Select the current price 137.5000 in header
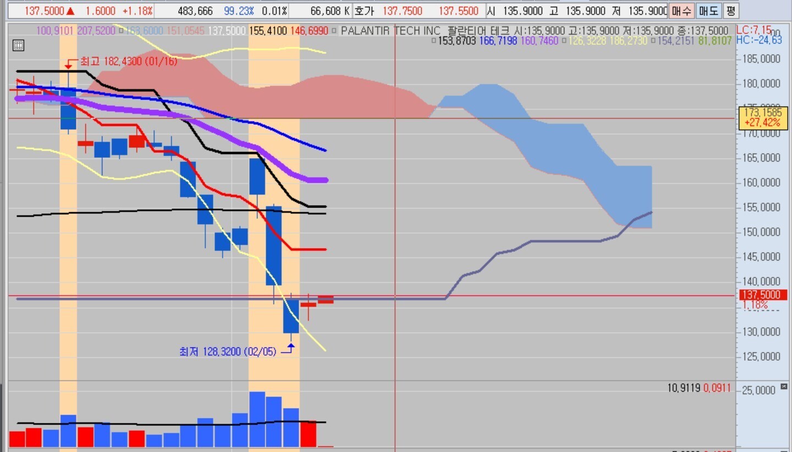The image size is (792, 452). coord(45,11)
